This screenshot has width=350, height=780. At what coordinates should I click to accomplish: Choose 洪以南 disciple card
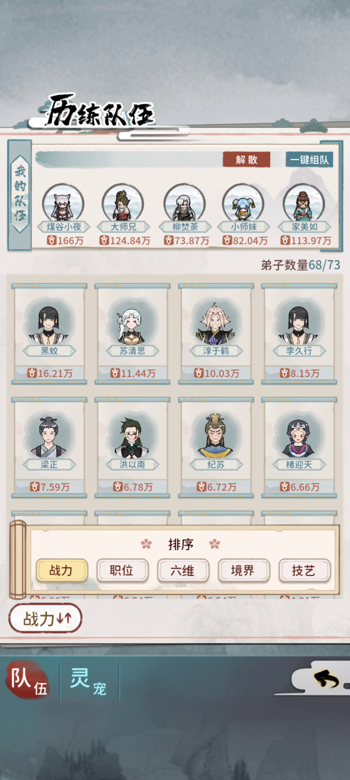pyautogui.click(x=132, y=448)
